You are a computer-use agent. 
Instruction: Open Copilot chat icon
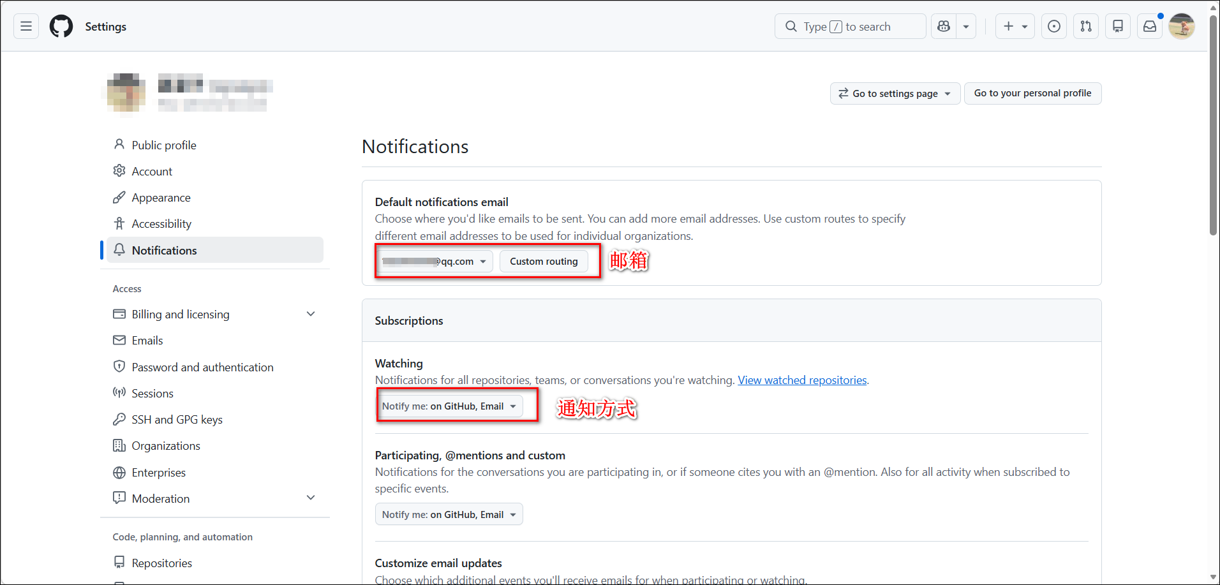944,26
